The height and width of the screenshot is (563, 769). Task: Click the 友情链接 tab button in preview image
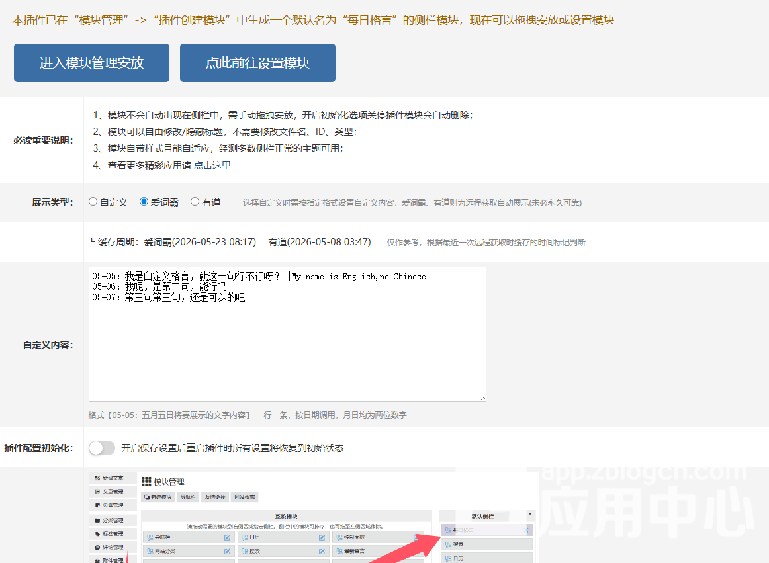pos(215,498)
